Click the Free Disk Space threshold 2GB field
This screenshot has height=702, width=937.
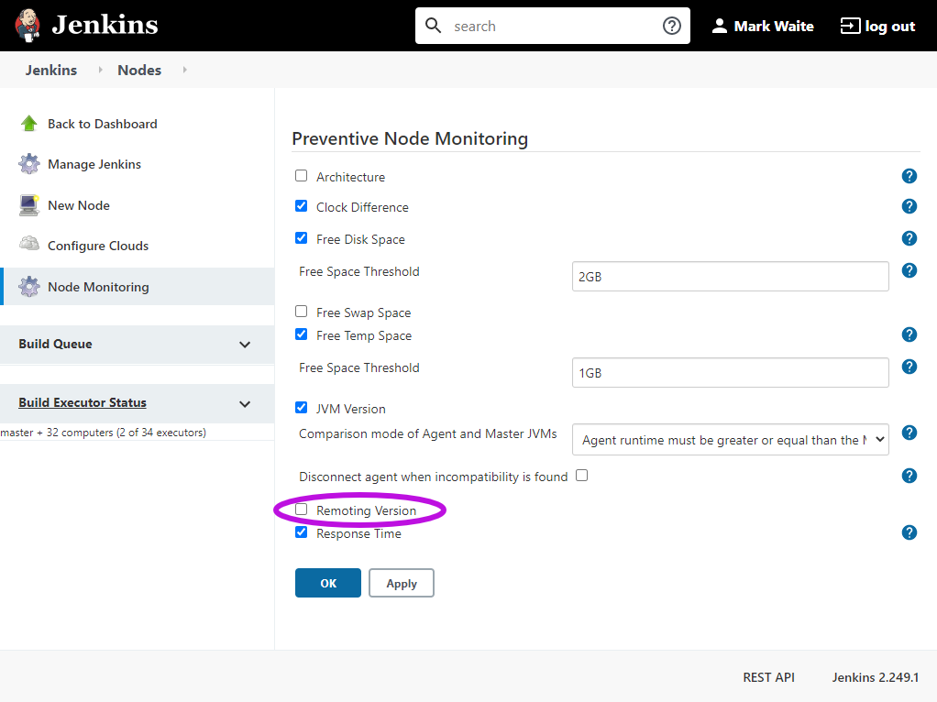tap(730, 276)
